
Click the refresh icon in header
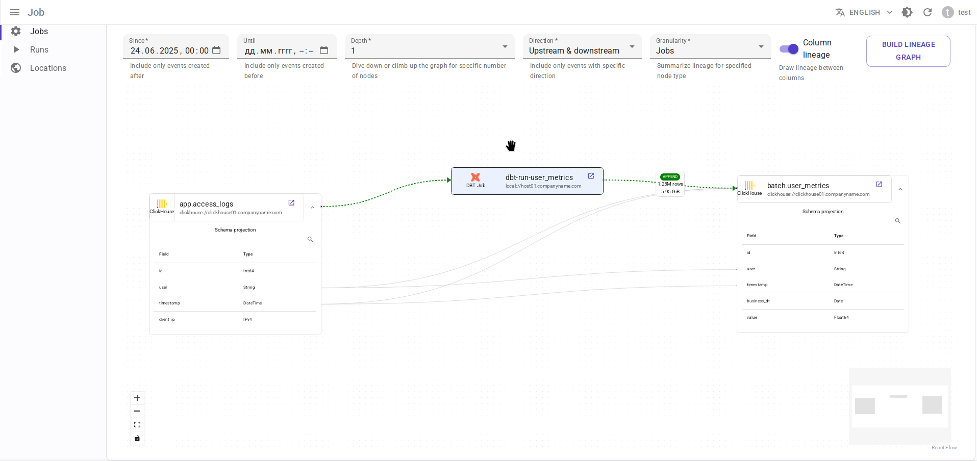[928, 12]
